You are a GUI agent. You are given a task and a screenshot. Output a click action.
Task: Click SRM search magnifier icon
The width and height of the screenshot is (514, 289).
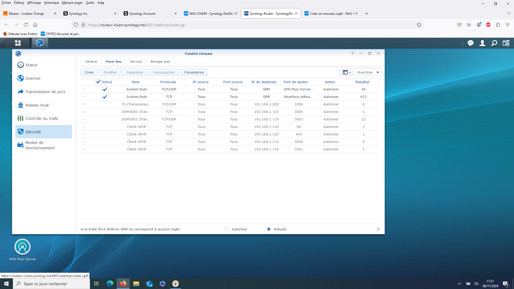494,43
